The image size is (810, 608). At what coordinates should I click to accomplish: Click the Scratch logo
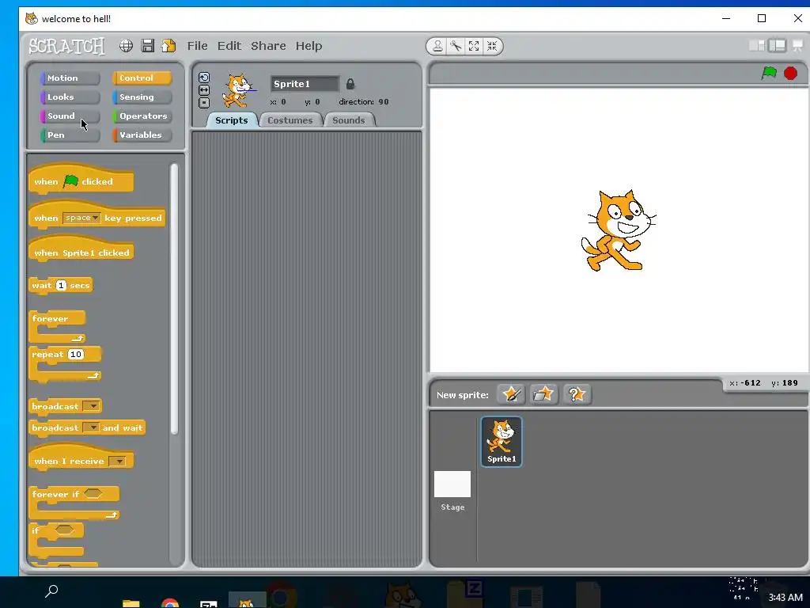(66, 46)
